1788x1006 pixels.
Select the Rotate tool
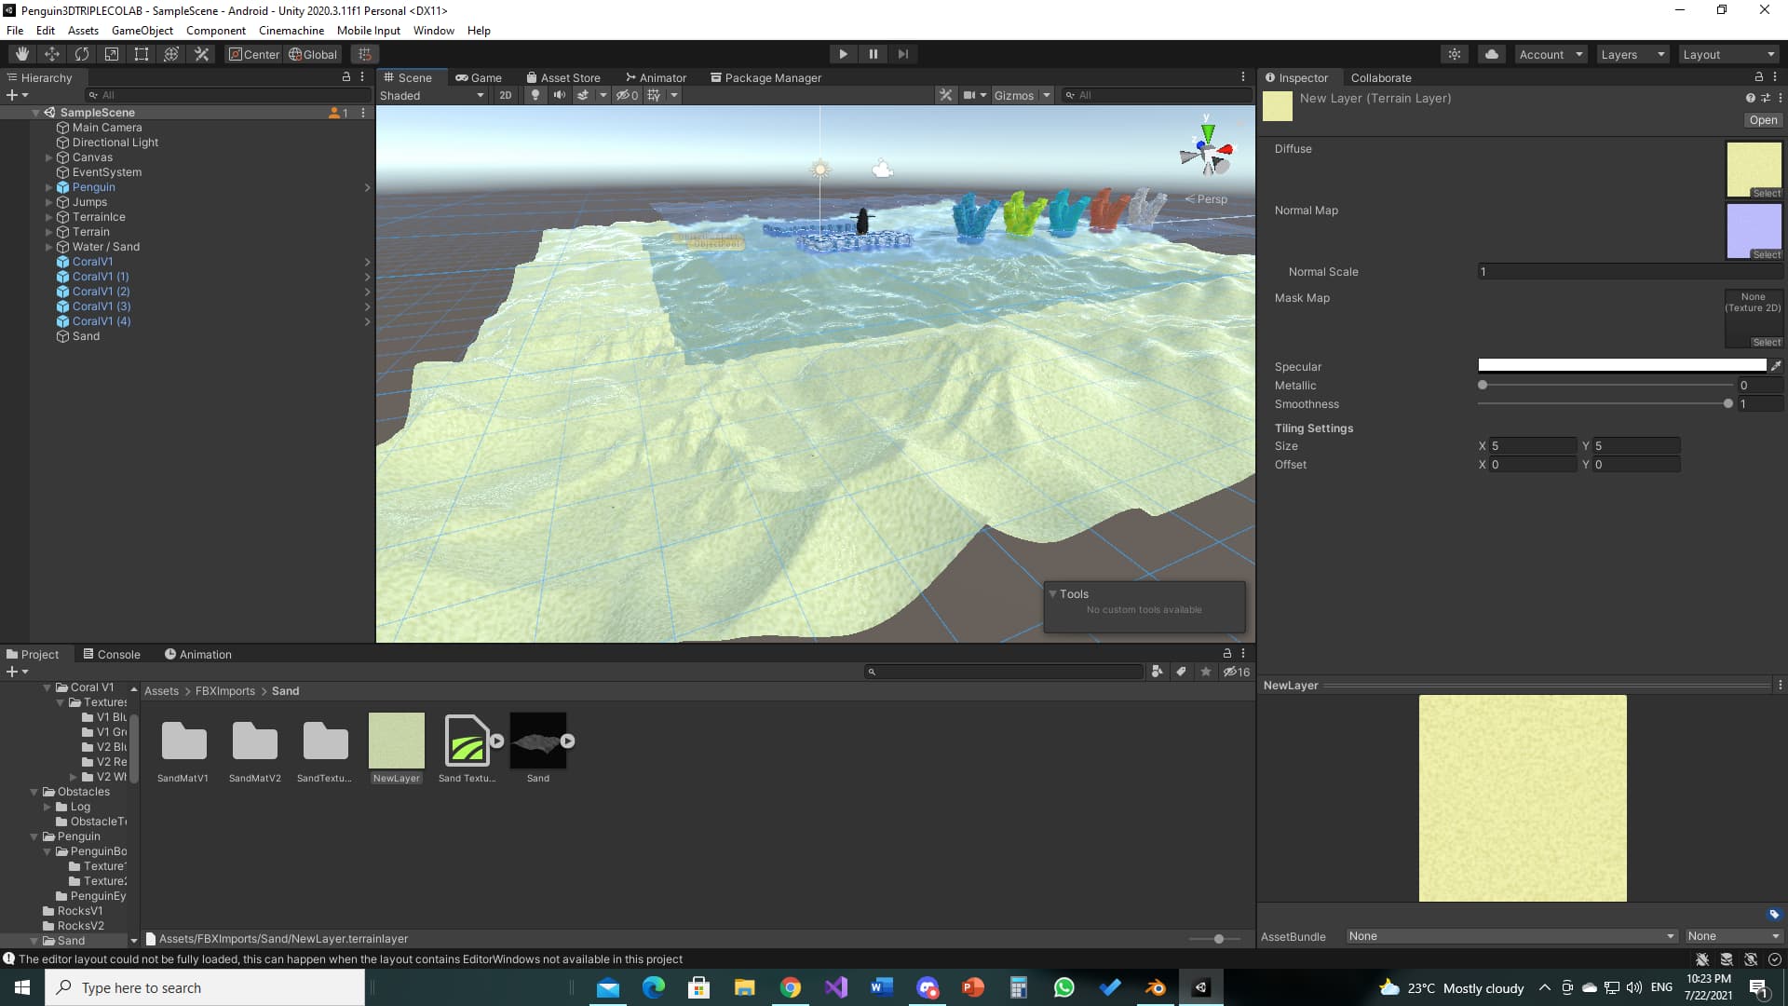coord(82,53)
